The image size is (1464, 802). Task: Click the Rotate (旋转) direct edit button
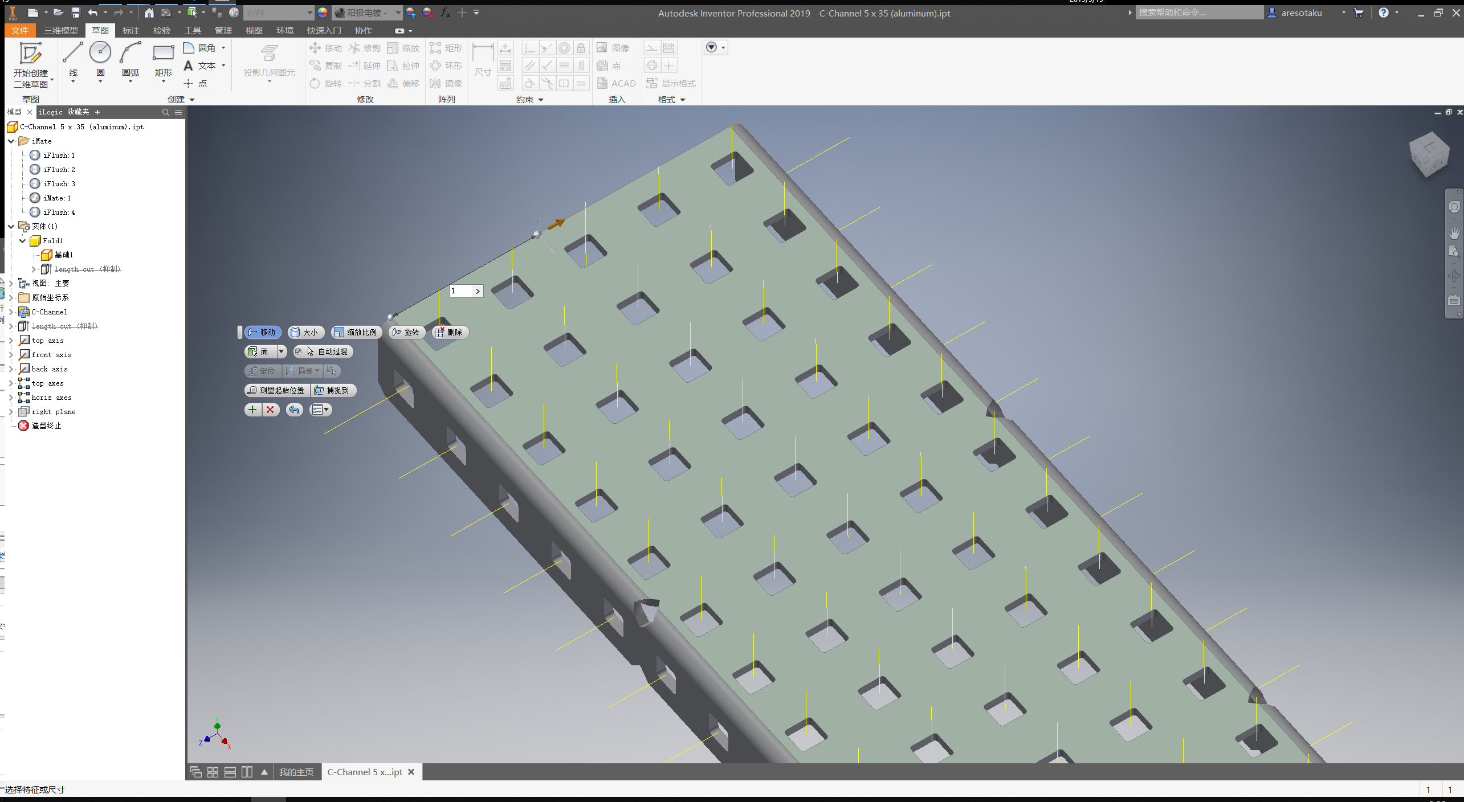[406, 332]
